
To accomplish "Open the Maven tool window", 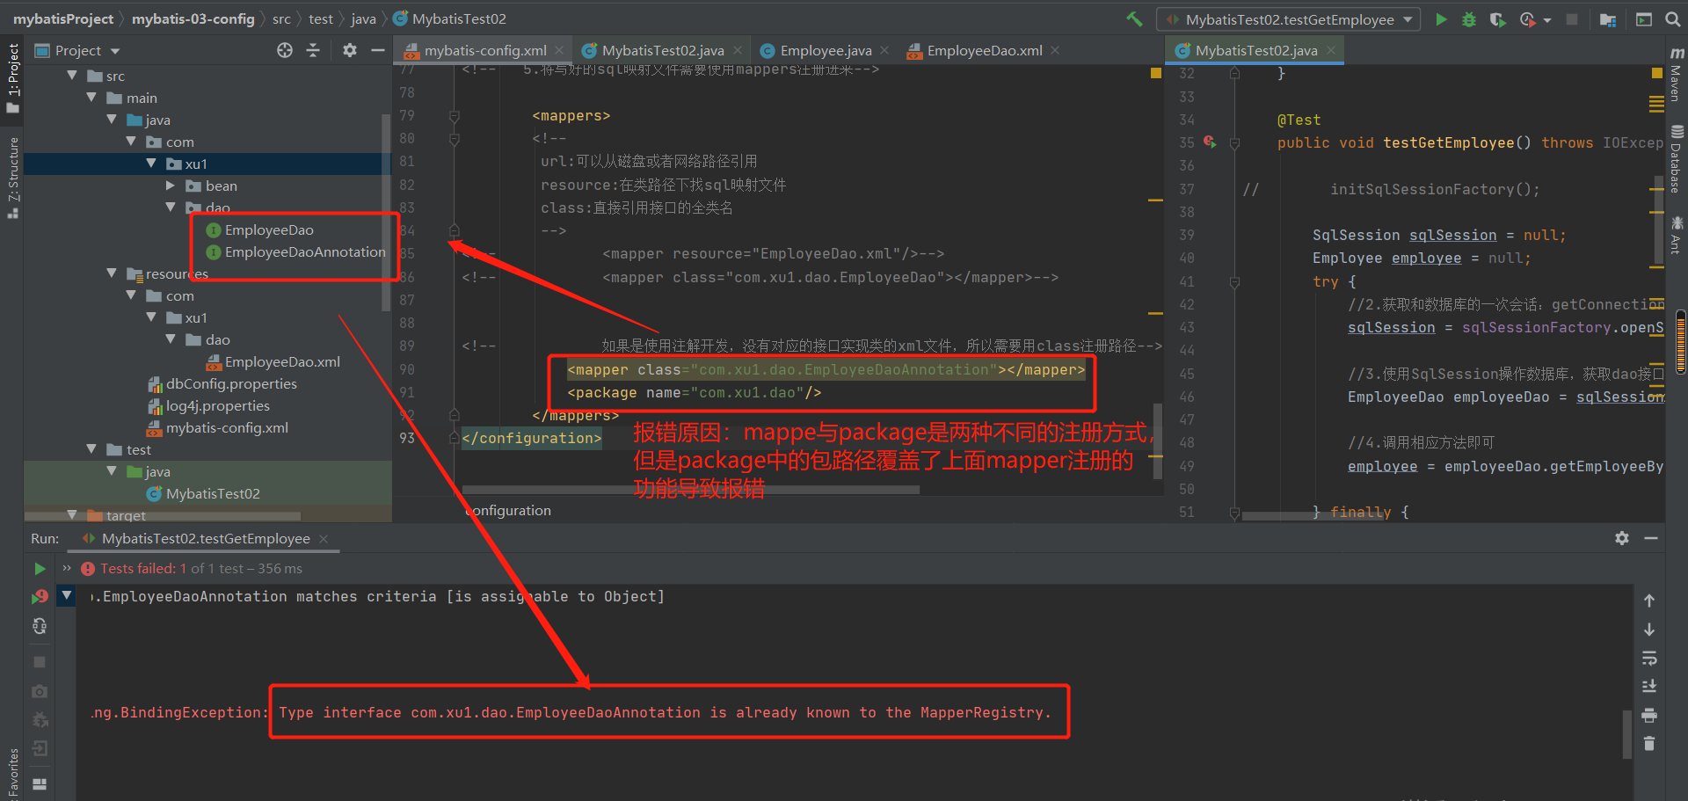I will click(x=1677, y=76).
